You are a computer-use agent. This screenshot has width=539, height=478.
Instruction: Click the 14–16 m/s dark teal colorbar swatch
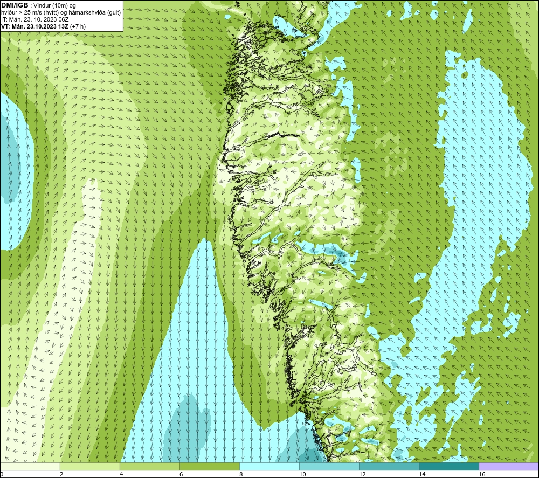pyautogui.click(x=448, y=466)
